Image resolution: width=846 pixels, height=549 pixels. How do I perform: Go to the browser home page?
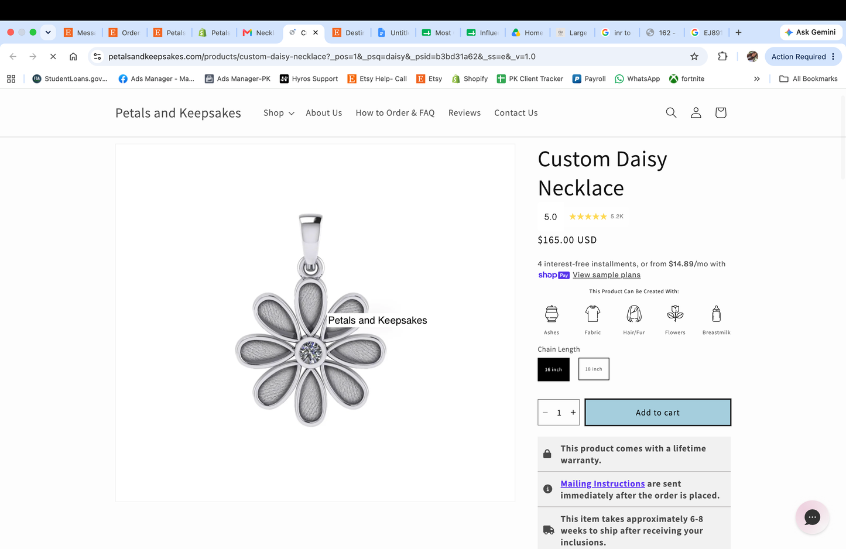click(x=73, y=57)
